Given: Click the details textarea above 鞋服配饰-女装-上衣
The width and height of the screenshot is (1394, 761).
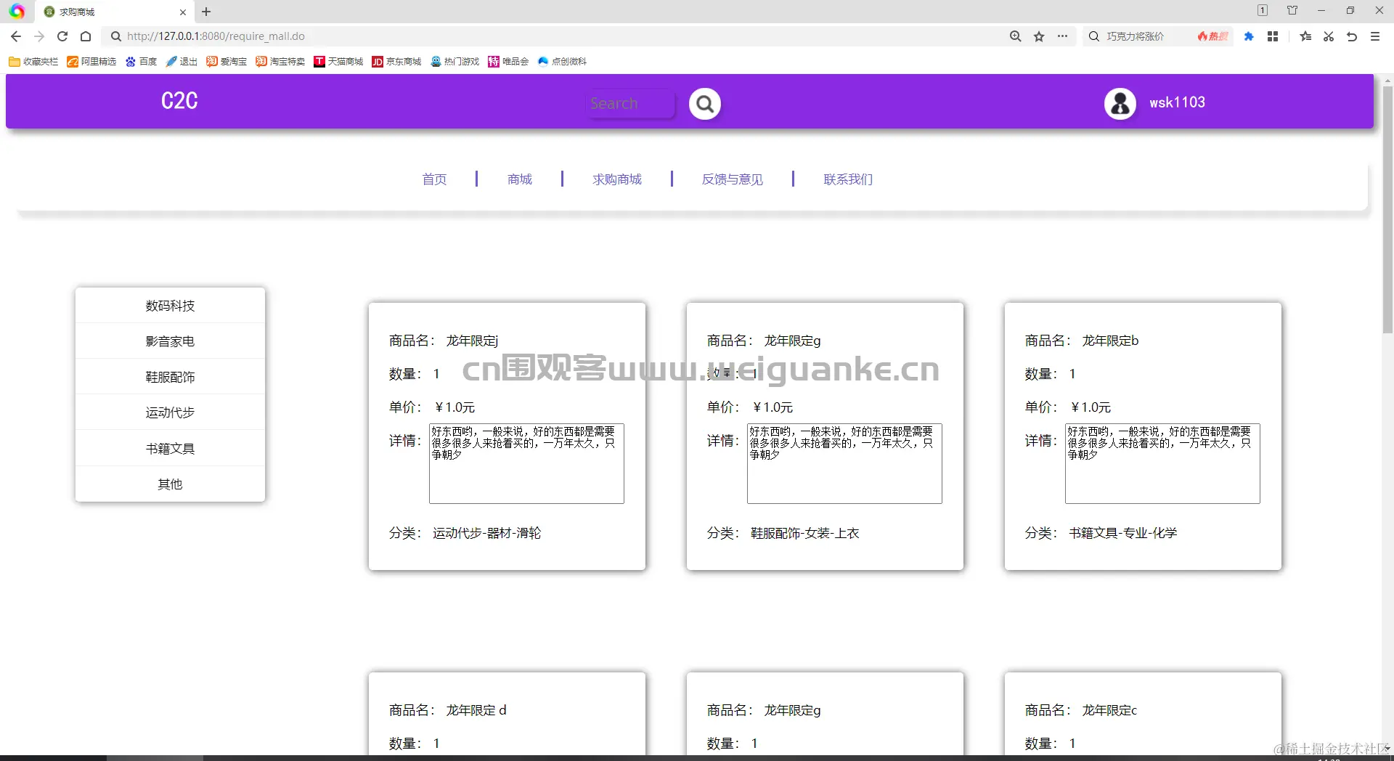Looking at the screenshot, I should click(844, 463).
